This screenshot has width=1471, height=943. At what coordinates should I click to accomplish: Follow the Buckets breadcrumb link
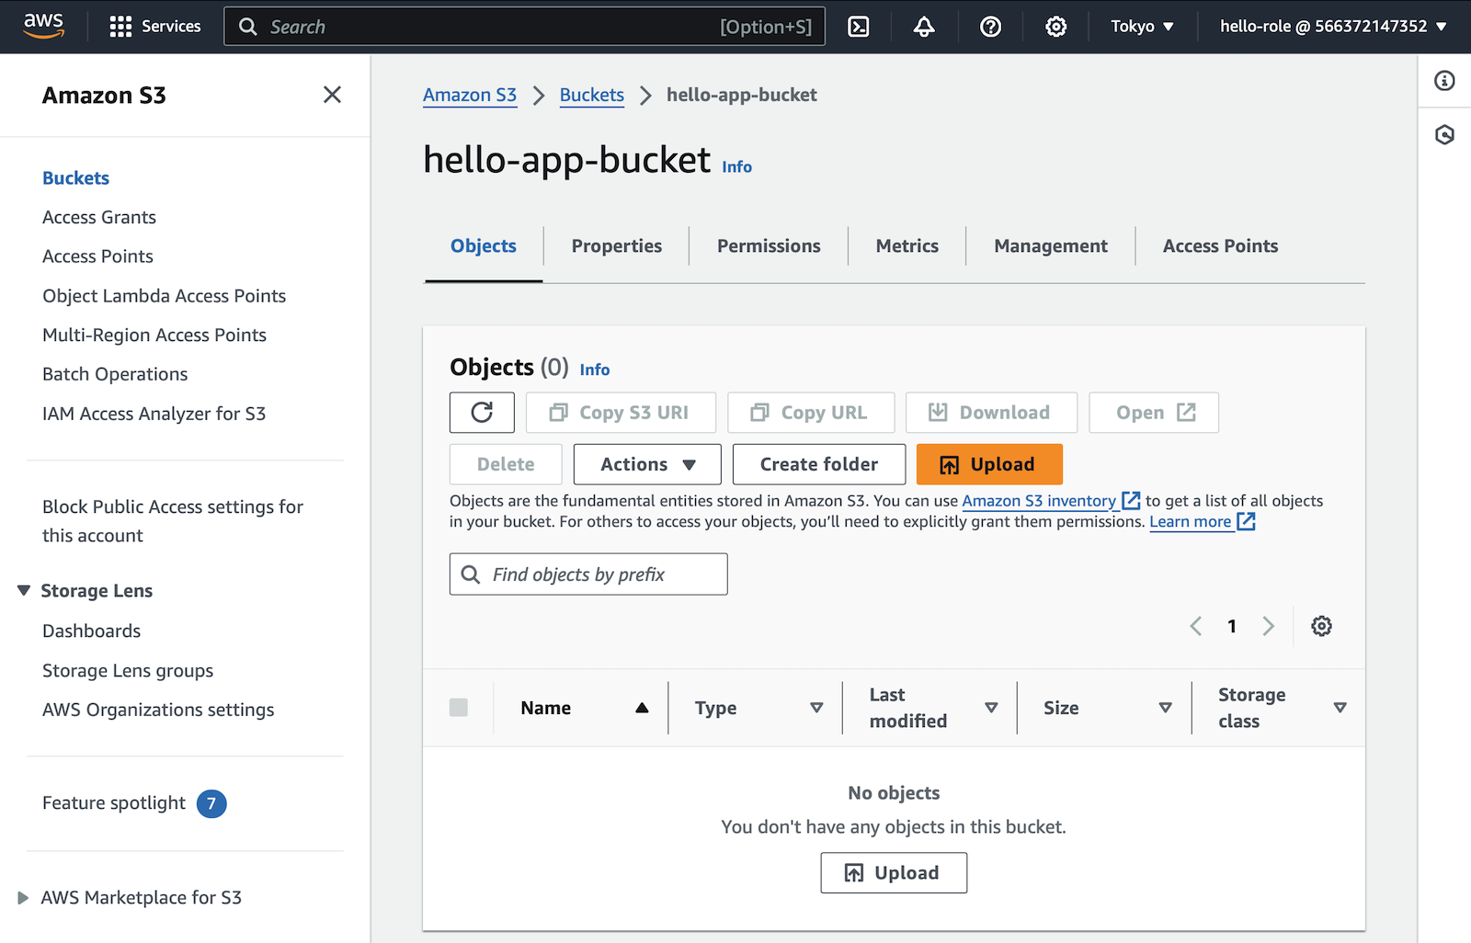[592, 95]
